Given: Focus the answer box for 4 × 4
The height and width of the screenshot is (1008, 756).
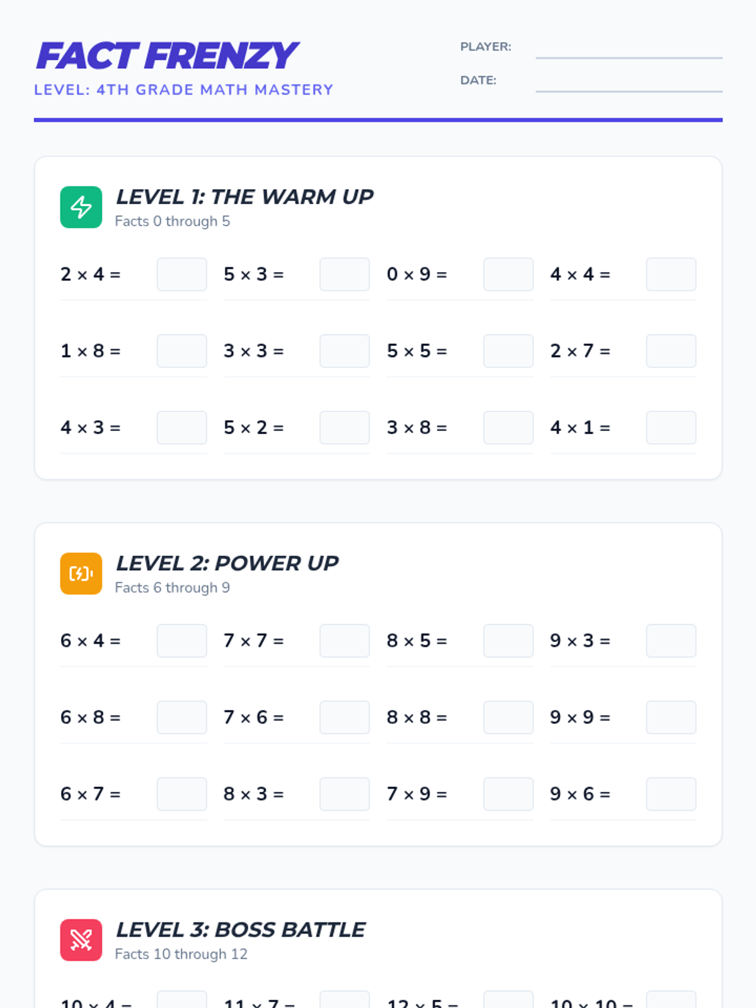Looking at the screenshot, I should 671,274.
